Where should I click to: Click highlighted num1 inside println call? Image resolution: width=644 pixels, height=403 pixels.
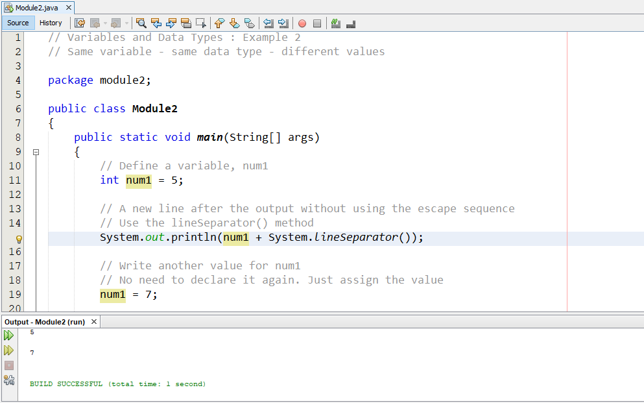[236, 238]
